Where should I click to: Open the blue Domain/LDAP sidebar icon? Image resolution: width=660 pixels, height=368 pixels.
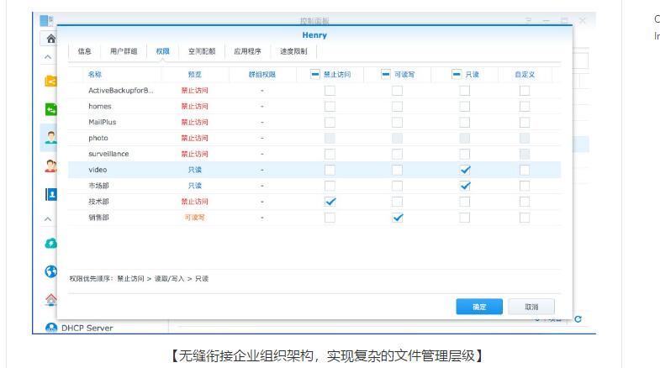click(50, 194)
